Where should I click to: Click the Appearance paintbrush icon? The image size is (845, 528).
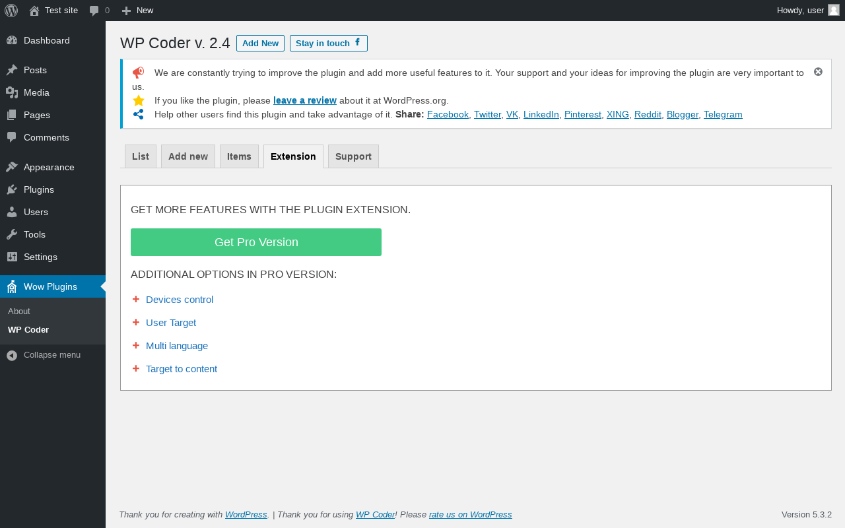point(12,167)
